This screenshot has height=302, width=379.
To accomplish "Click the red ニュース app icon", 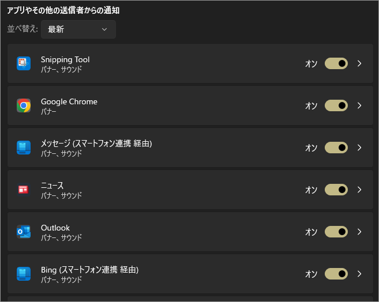I will [23, 190].
